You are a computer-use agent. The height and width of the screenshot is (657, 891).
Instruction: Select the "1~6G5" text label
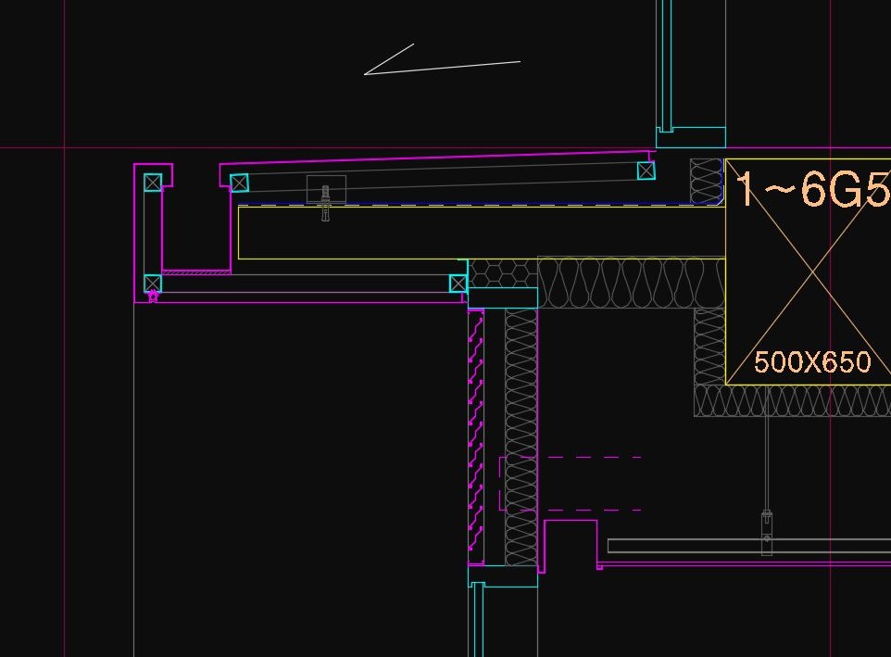[811, 189]
